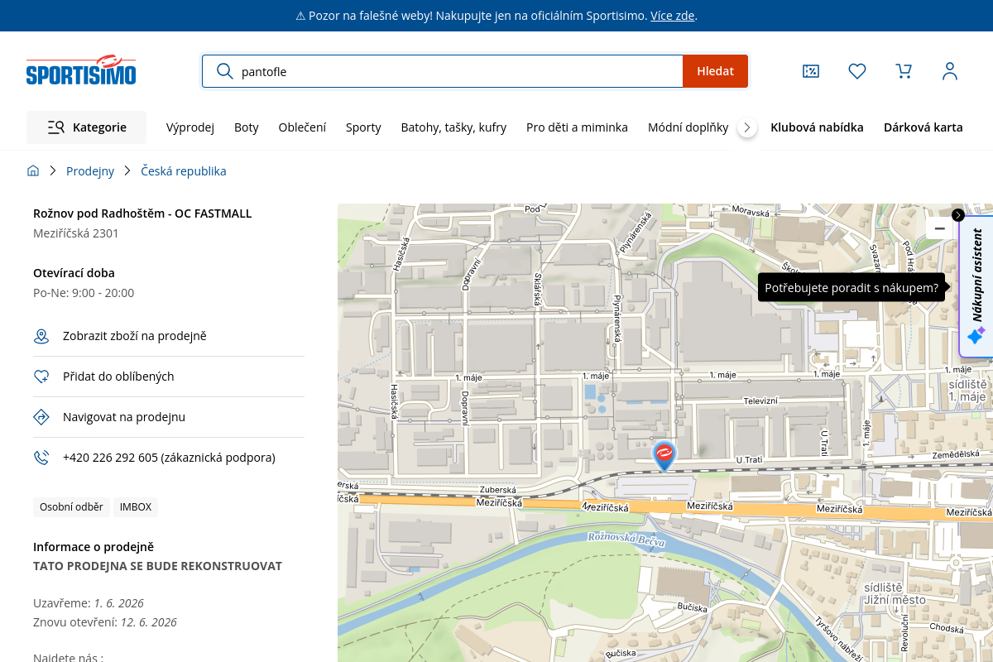Viewport: 993px width, 662px height.
Task: Click the Hledat search button
Action: click(x=715, y=71)
